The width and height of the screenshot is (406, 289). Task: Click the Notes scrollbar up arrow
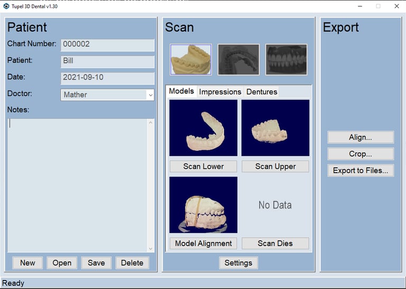pos(151,122)
